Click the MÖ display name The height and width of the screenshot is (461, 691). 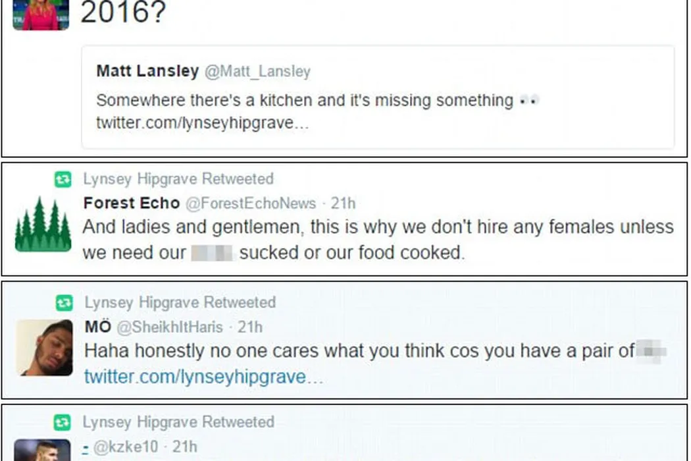pos(97,327)
